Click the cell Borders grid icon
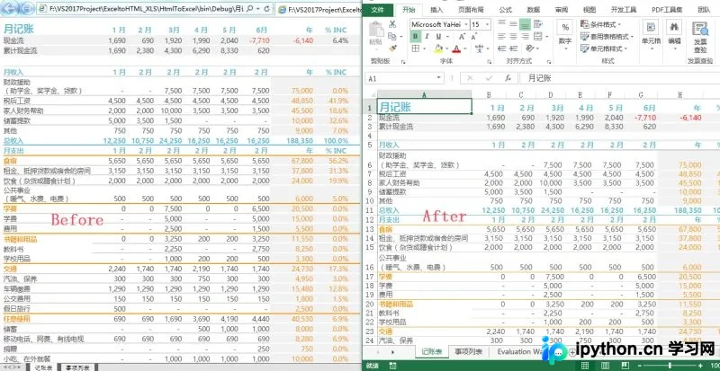The image size is (720, 371). point(416,49)
